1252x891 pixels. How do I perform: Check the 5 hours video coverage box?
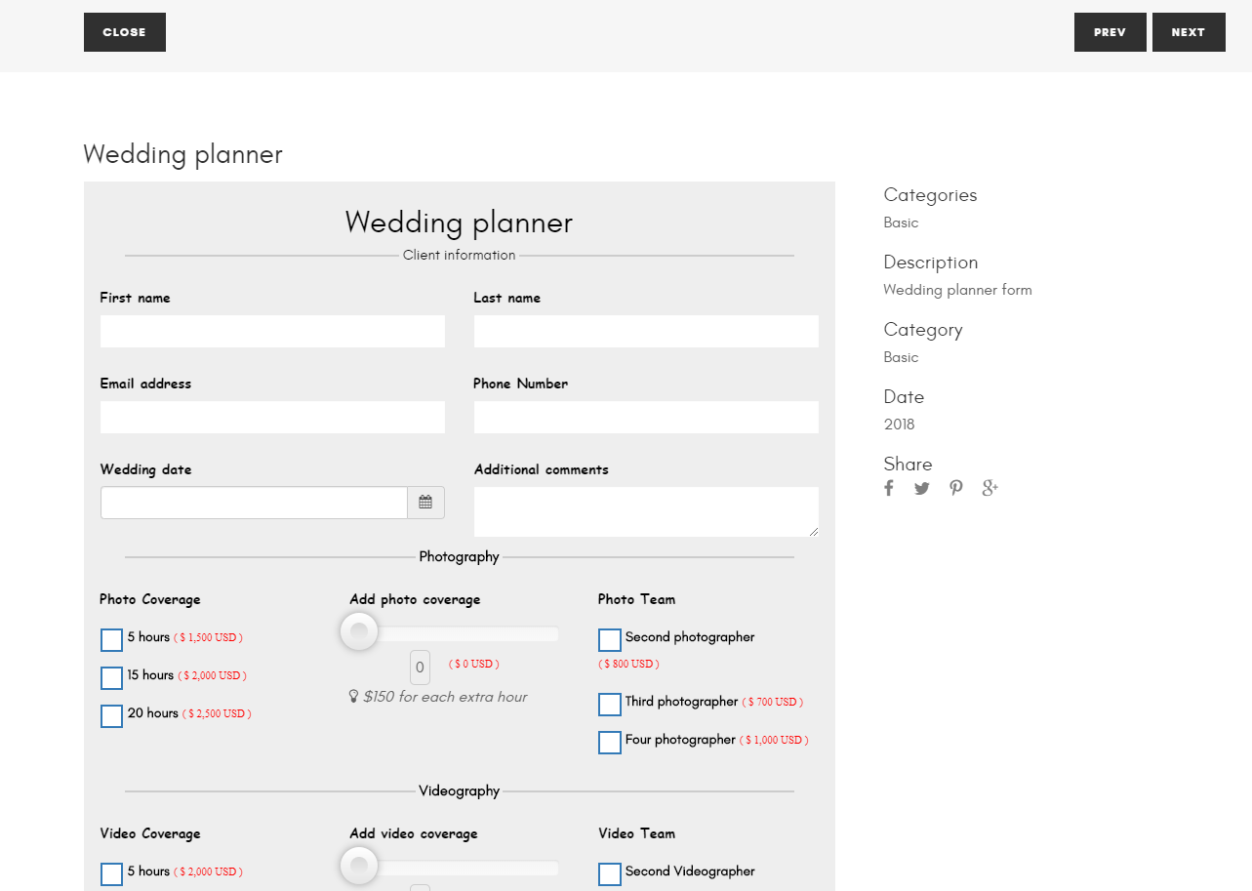(112, 874)
